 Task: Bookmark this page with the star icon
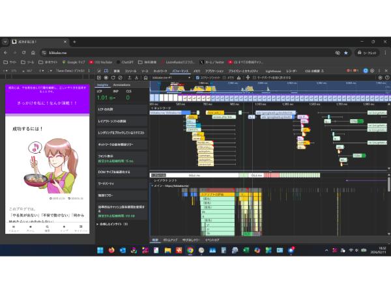(x=345, y=52)
